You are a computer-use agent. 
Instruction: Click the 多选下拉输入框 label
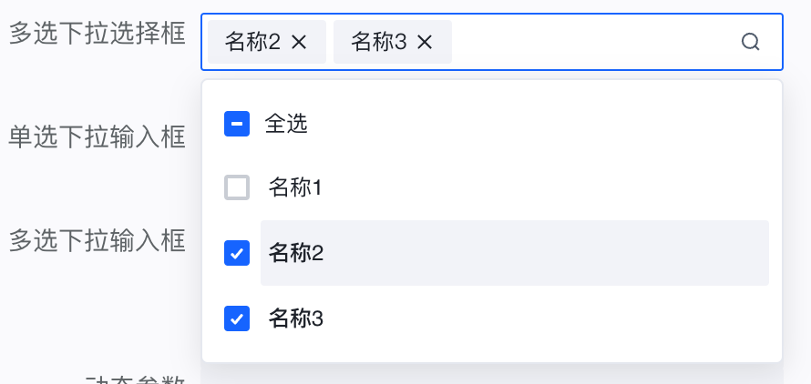pos(98,241)
